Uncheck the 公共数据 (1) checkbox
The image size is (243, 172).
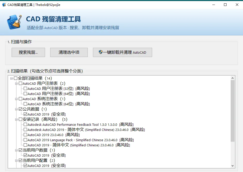(x=20, y=109)
